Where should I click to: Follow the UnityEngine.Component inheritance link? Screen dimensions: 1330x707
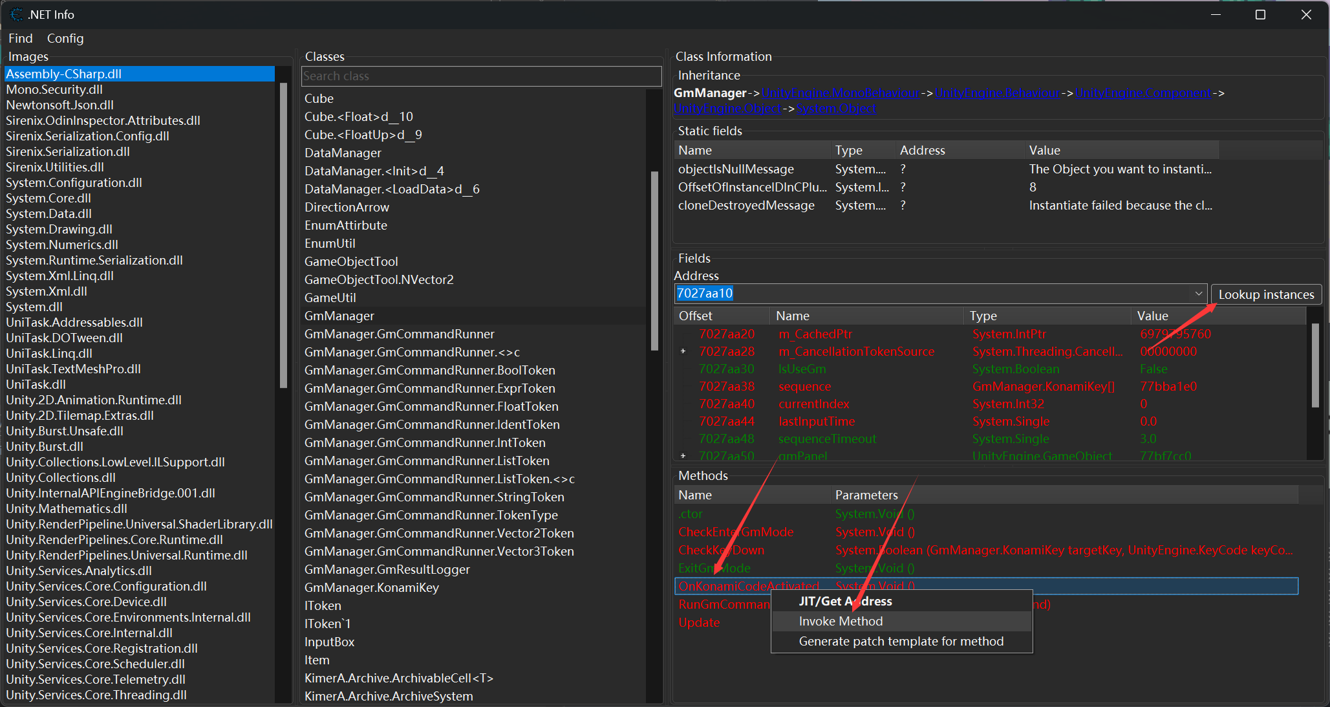(1143, 93)
